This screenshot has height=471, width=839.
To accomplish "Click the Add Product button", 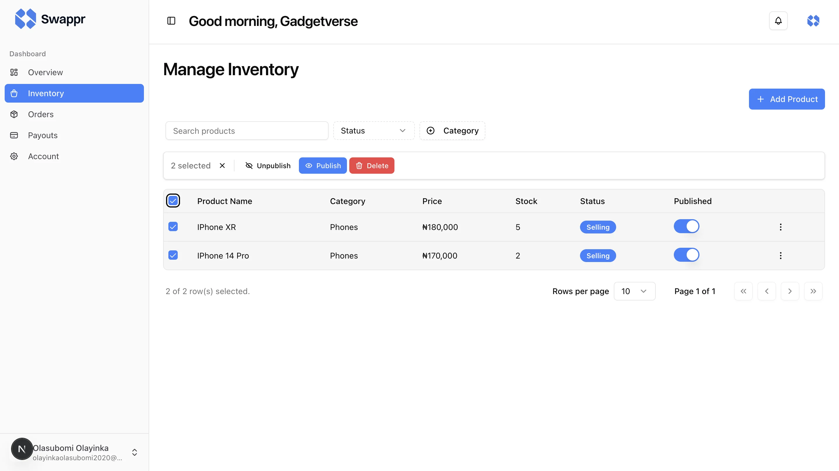I will (x=787, y=99).
